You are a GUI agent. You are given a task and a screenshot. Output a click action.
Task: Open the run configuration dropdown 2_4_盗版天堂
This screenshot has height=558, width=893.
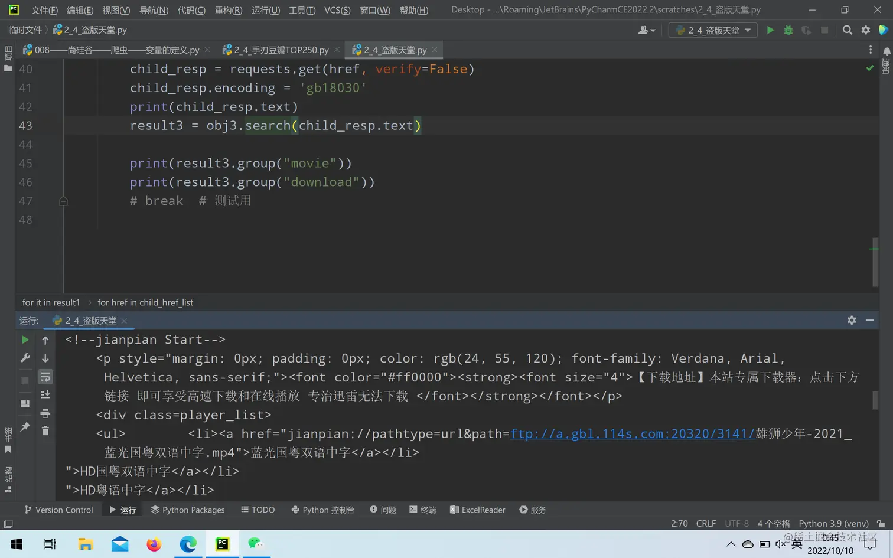click(713, 30)
